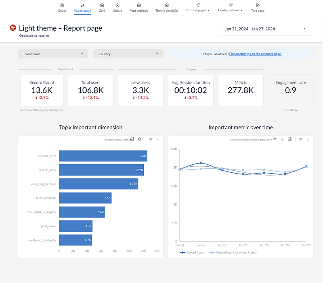The image size is (323, 283).
Task: Click the optional metrics icon on bar chart
Action: coord(132,139)
